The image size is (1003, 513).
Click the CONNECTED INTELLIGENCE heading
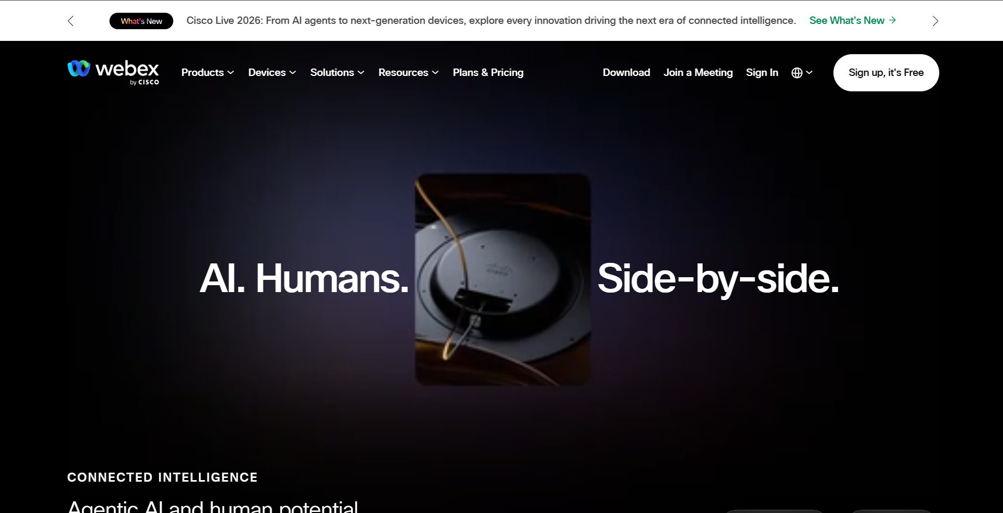tap(162, 477)
